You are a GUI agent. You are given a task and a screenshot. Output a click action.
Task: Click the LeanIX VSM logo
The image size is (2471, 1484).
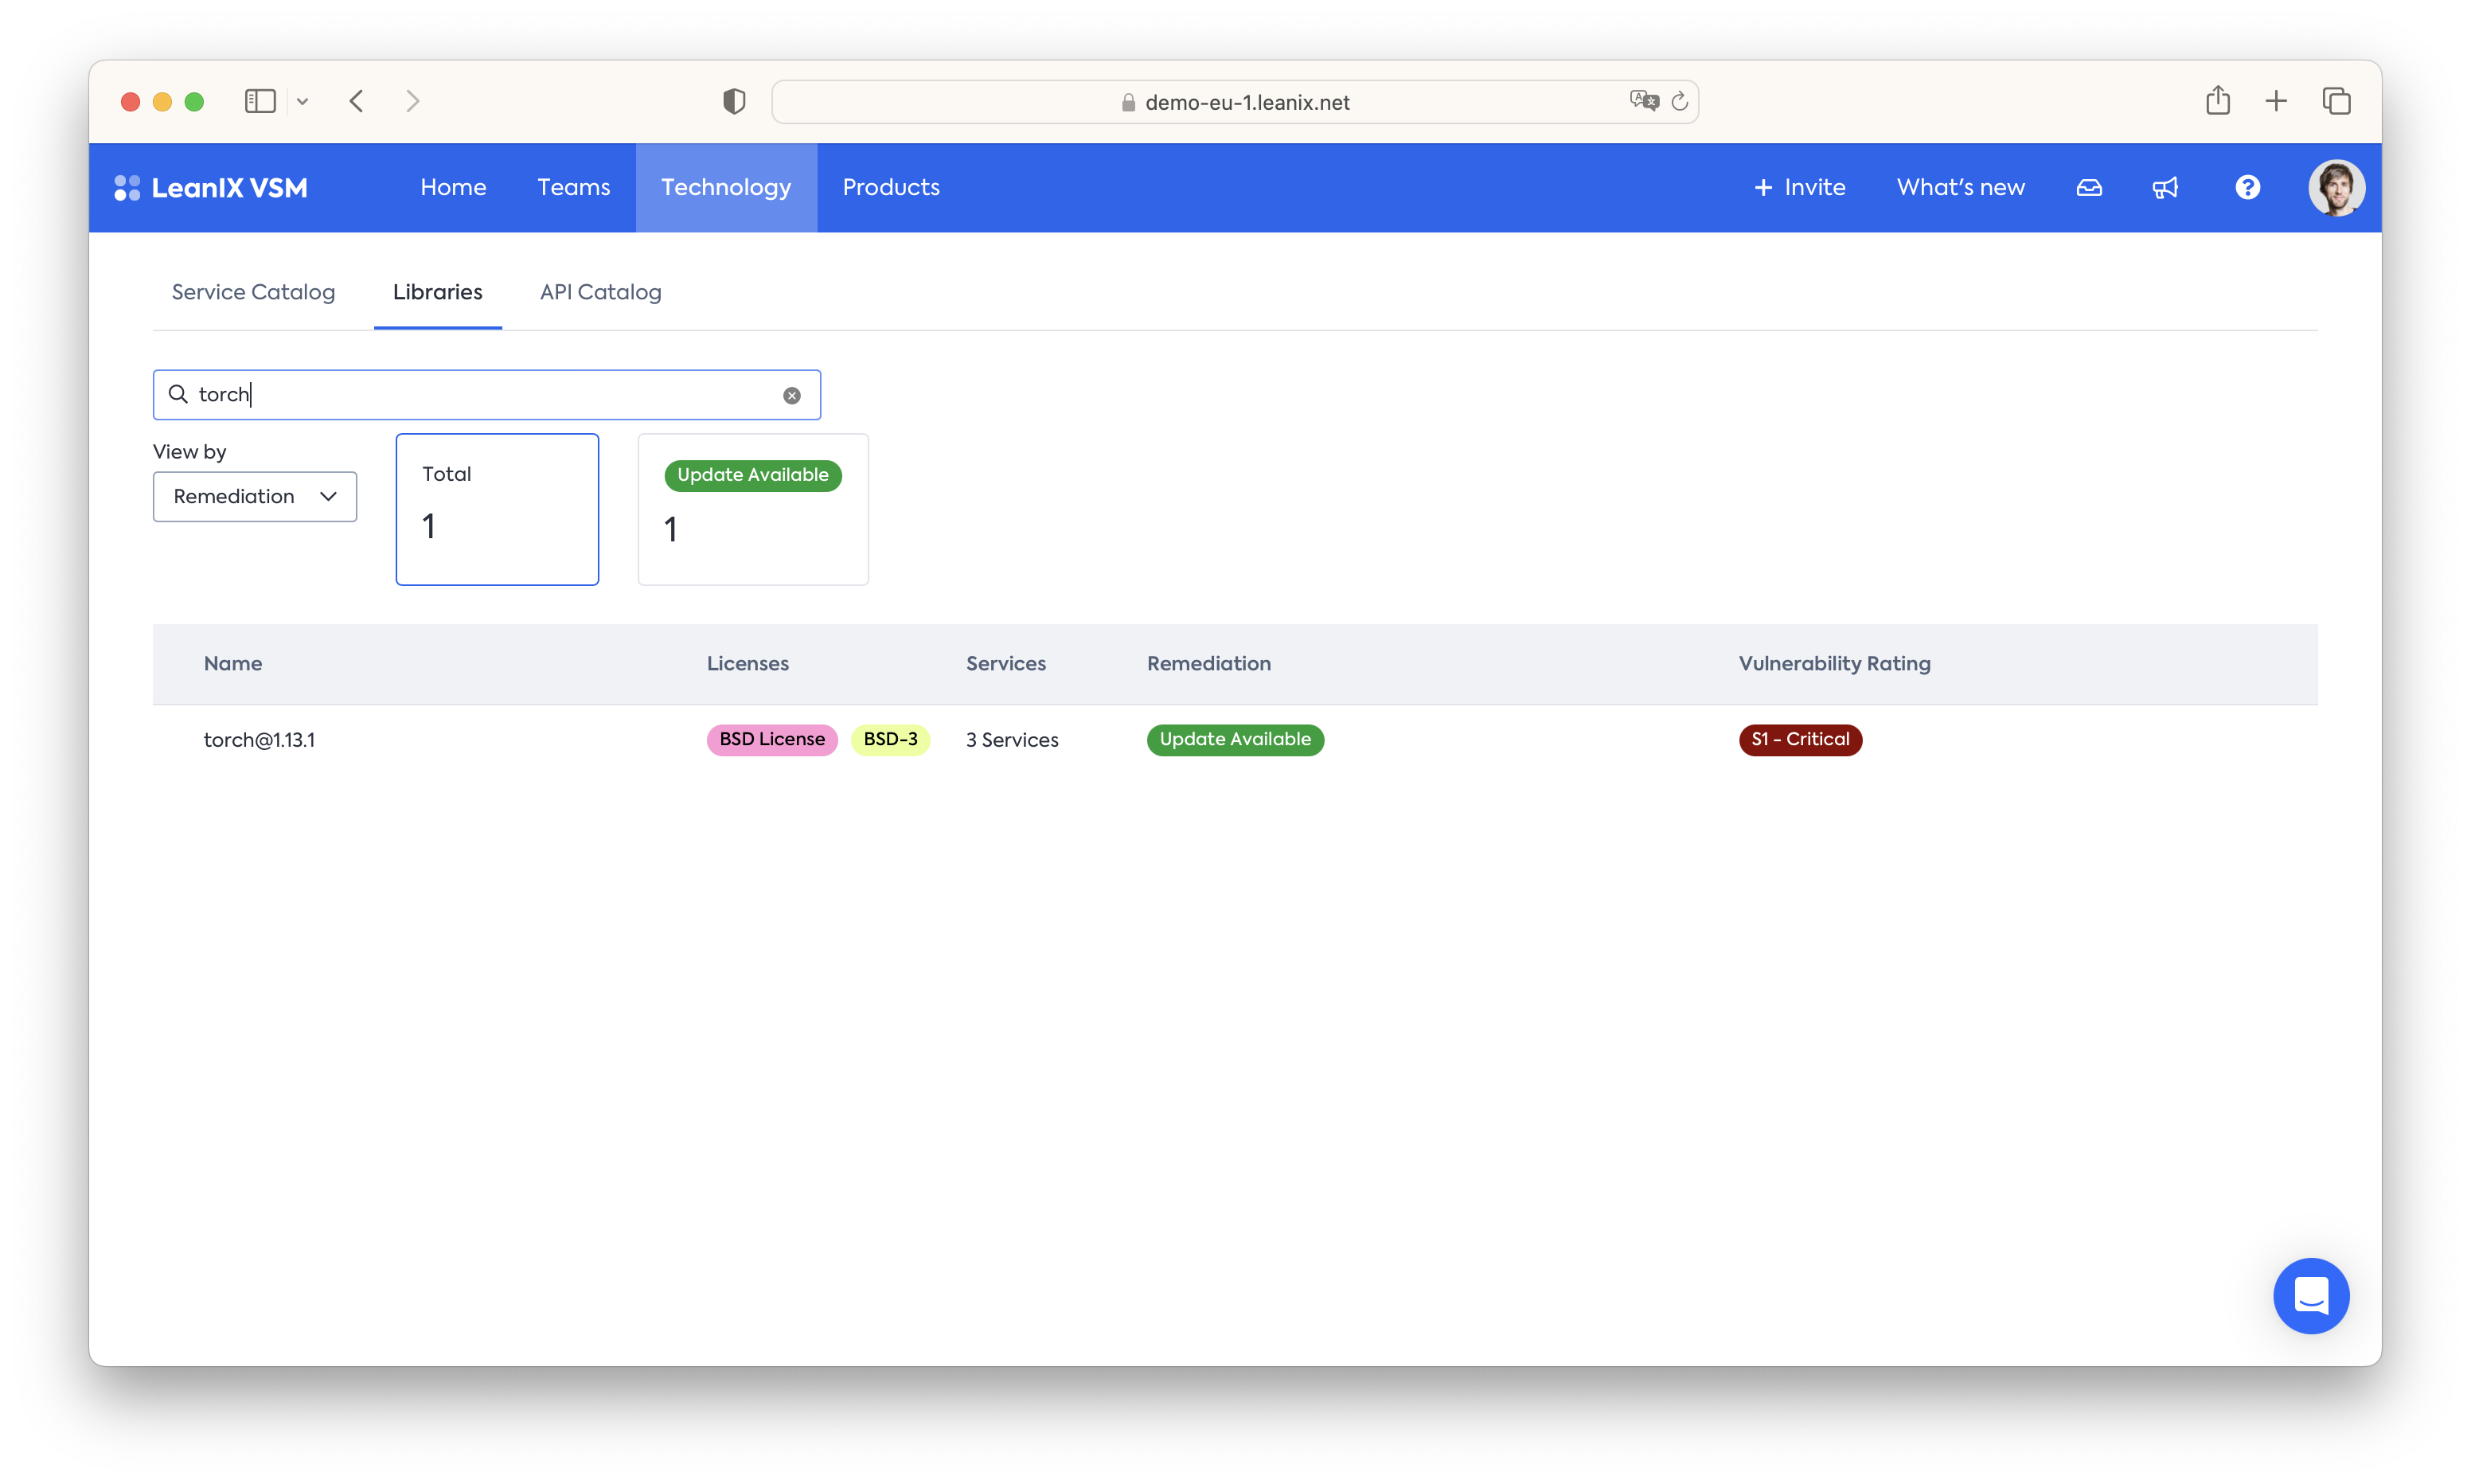[x=211, y=187]
